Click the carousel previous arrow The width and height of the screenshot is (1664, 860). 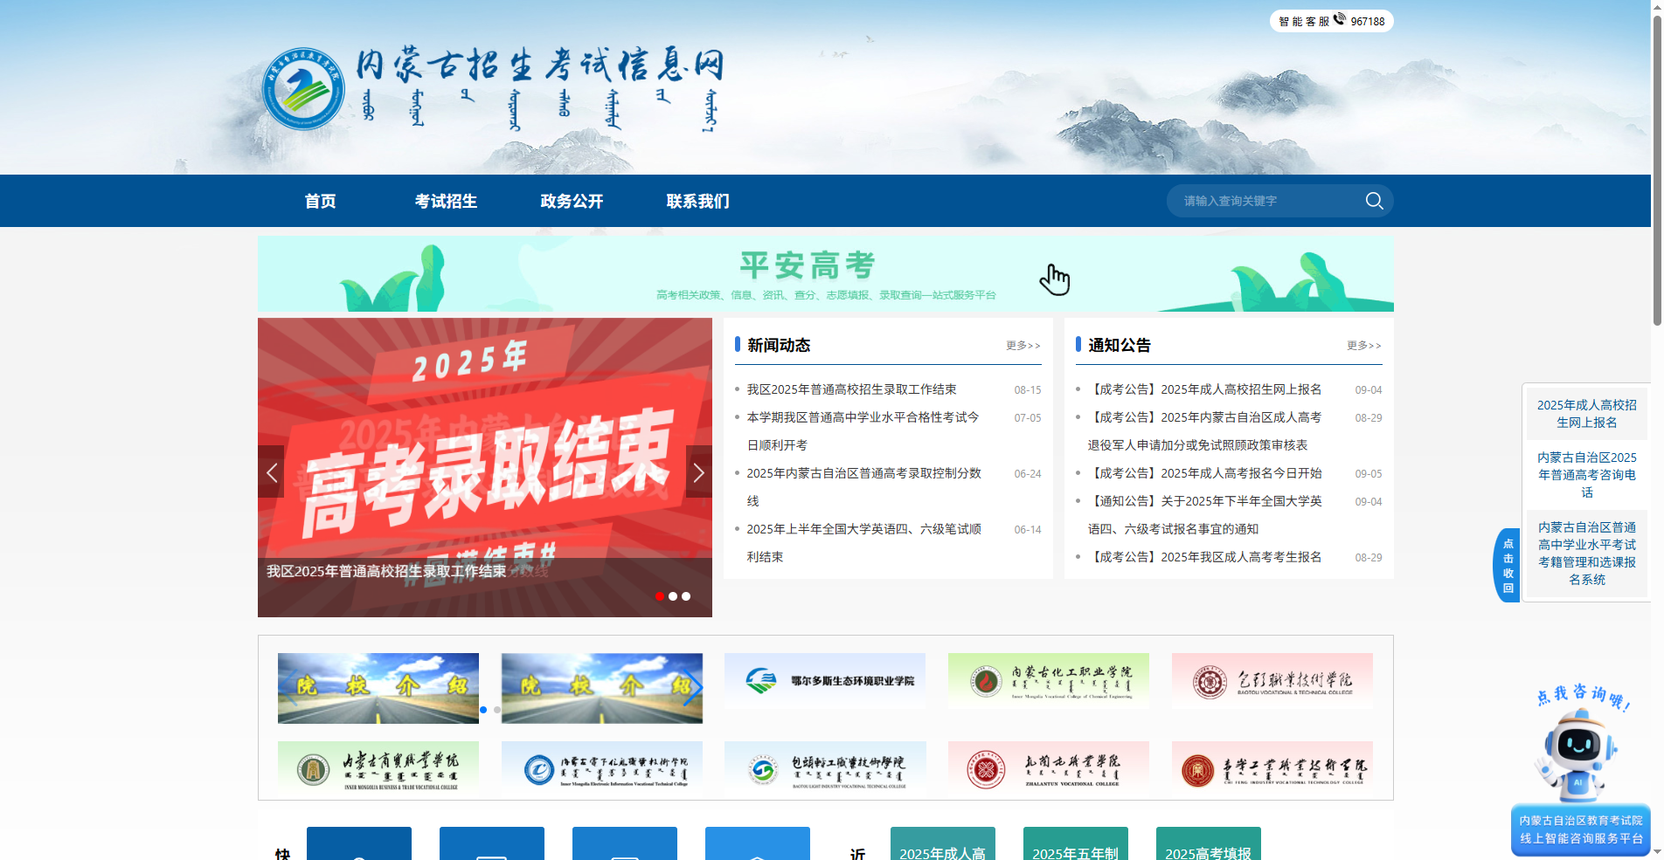pyautogui.click(x=272, y=472)
